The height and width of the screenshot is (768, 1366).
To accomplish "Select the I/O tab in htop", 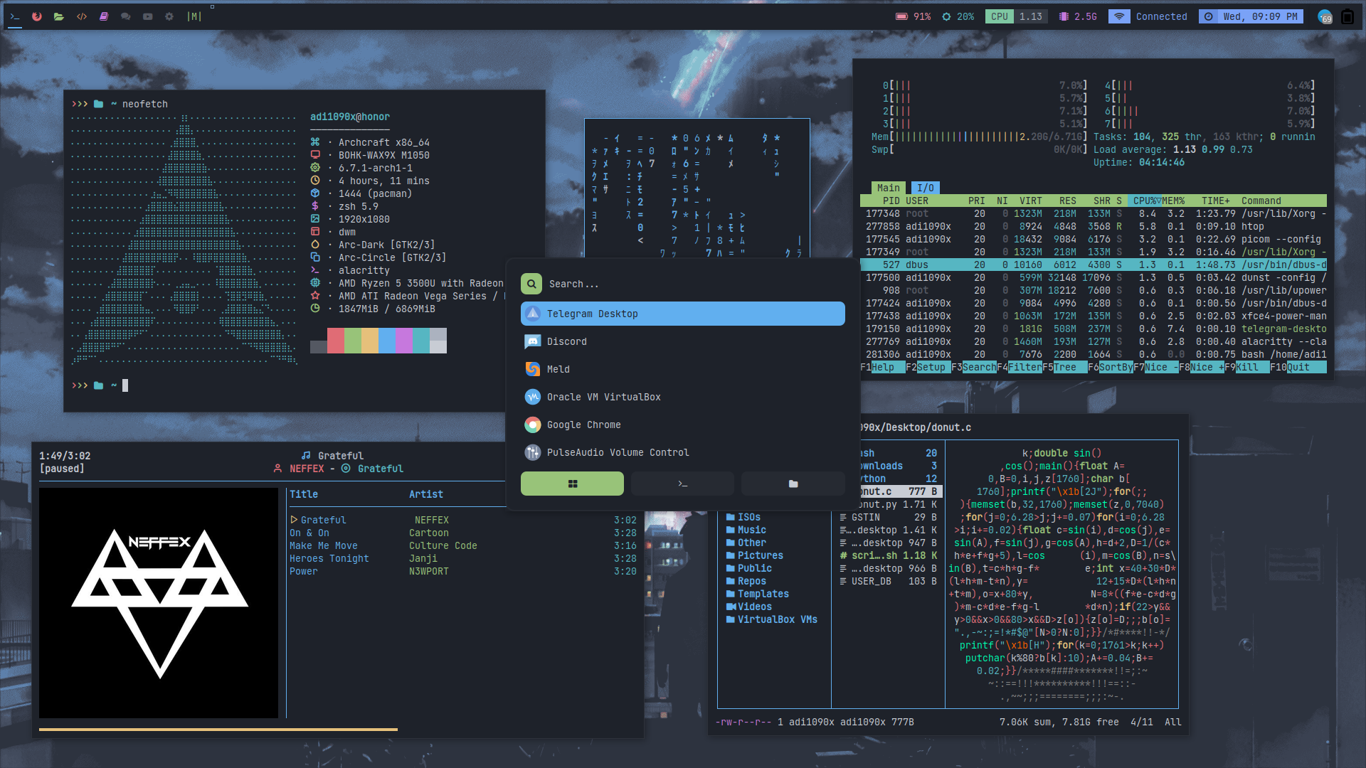I will 925,188.
